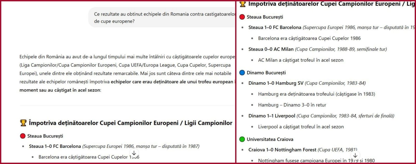This screenshot has width=416, height=164.
Task: Select the user question message bubble
Action: pos(162,17)
